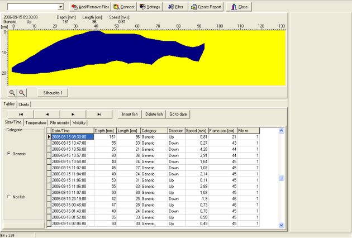Open the top-left combo box dropdown arrow
Screen dimensions: 352x238
pyautogui.click(x=60, y=7)
